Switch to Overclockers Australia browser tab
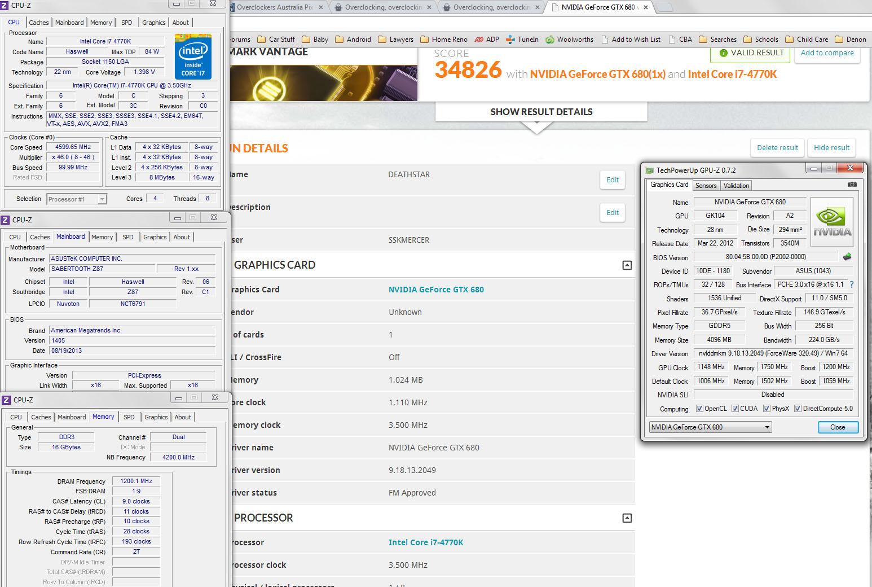The image size is (872, 587). [275, 7]
